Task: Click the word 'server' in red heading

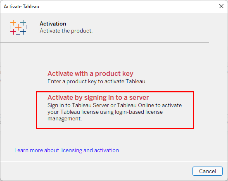Action: [139, 97]
